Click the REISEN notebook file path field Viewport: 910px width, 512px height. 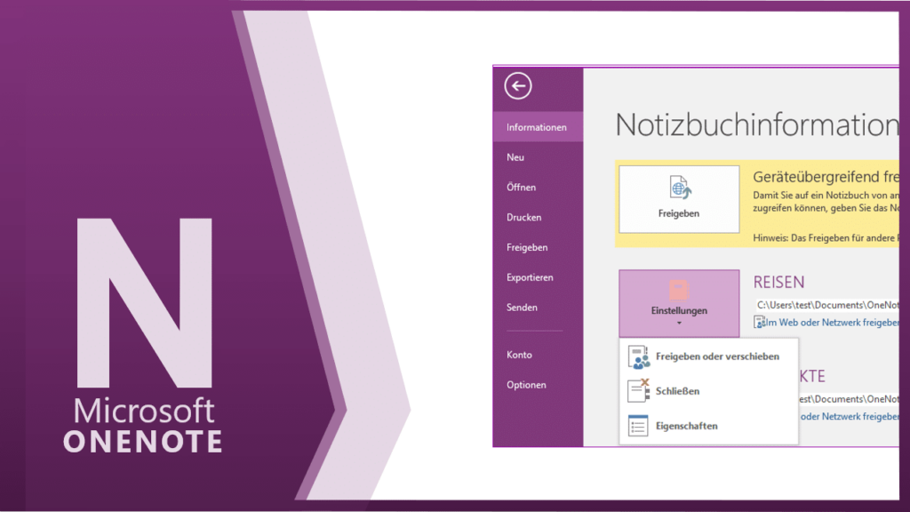826,305
